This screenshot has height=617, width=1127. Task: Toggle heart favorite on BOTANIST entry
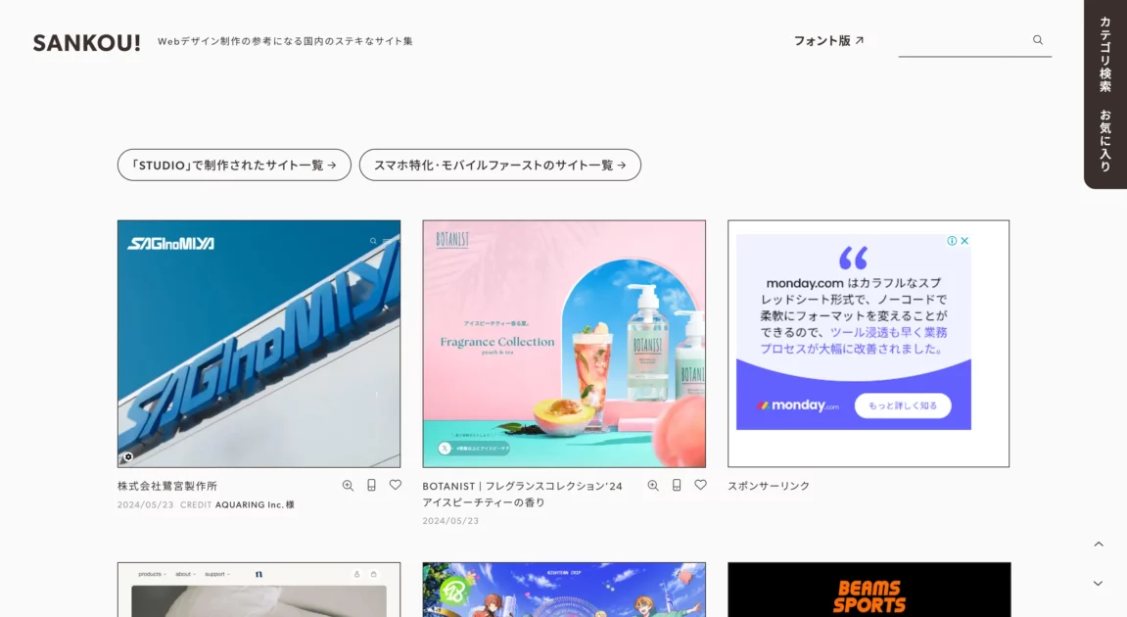[700, 485]
